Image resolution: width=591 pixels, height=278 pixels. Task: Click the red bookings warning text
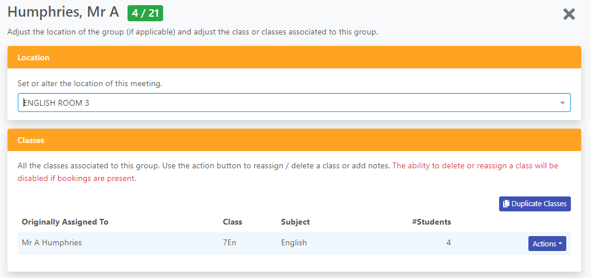click(288, 172)
